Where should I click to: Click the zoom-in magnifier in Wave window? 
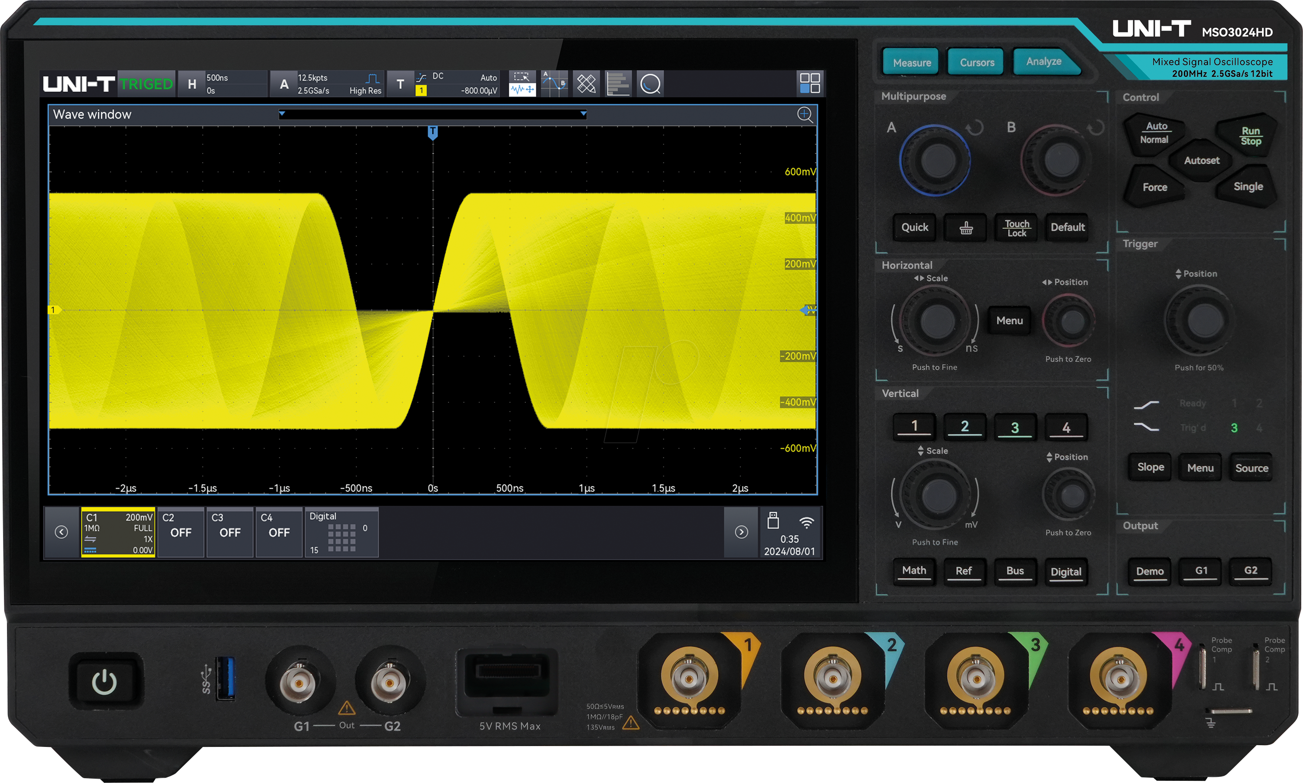click(805, 115)
